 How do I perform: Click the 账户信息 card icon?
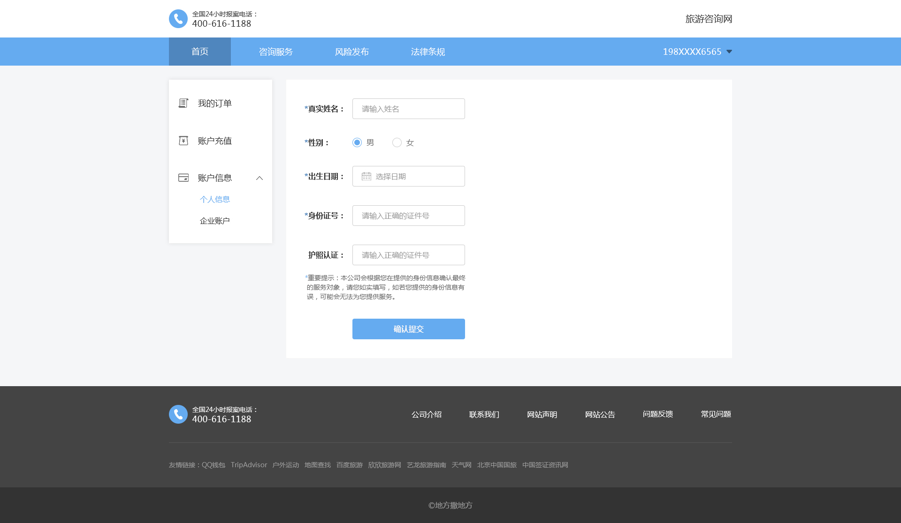pos(183,178)
